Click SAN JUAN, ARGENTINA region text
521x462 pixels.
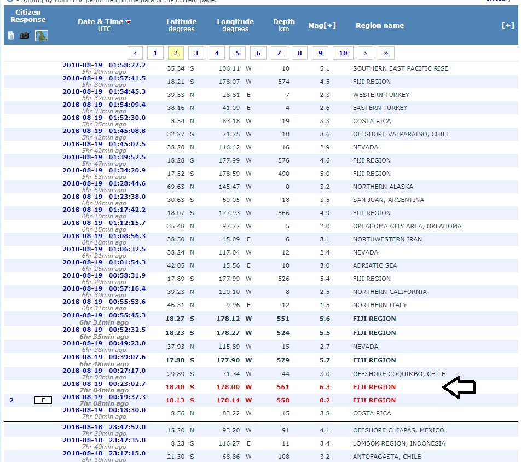[x=388, y=200]
